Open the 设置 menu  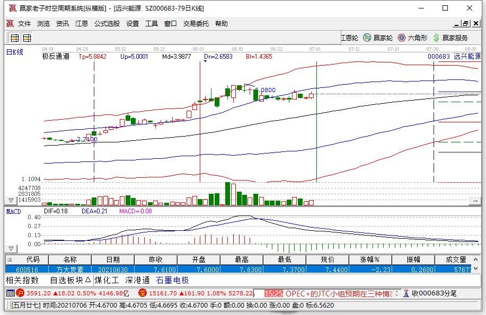coord(132,23)
